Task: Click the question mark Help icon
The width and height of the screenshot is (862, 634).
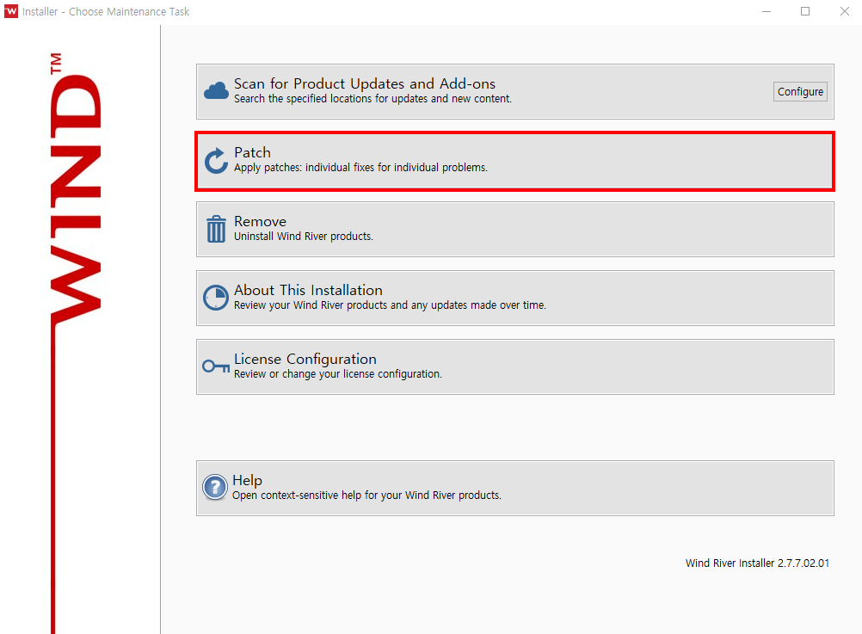Action: 215,488
